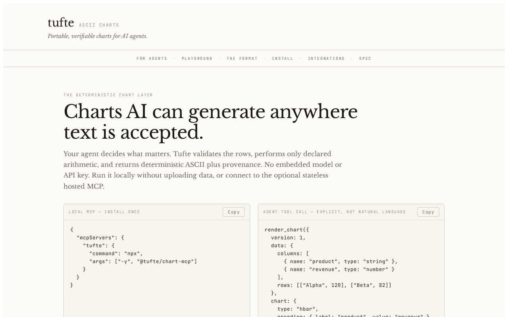508x317 pixels.
Task: Open the Spec nav link
Action: (x=365, y=59)
